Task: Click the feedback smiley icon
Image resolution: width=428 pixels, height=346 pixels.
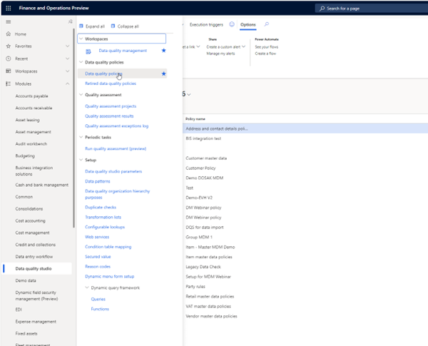Action: (232, 24)
